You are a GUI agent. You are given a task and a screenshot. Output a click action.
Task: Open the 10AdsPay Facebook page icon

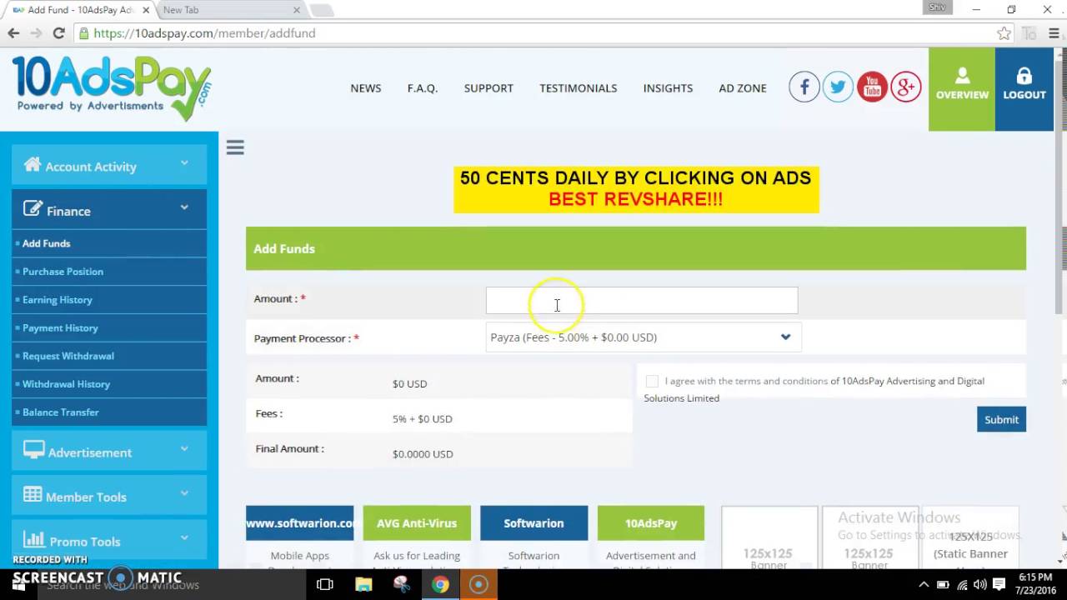(x=804, y=87)
